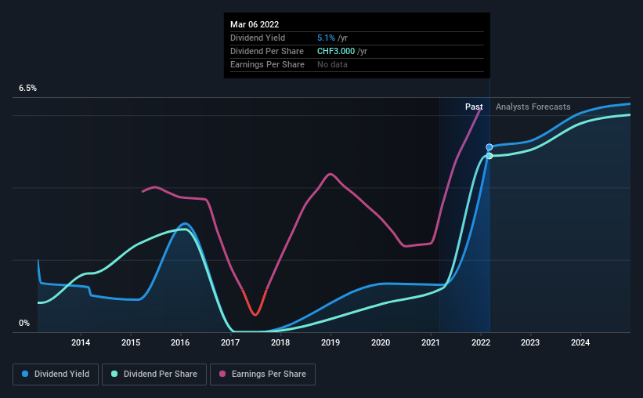The width and height of the screenshot is (643, 398).
Task: Click the teal Dividend Per Share data point marker
Action: [489, 156]
